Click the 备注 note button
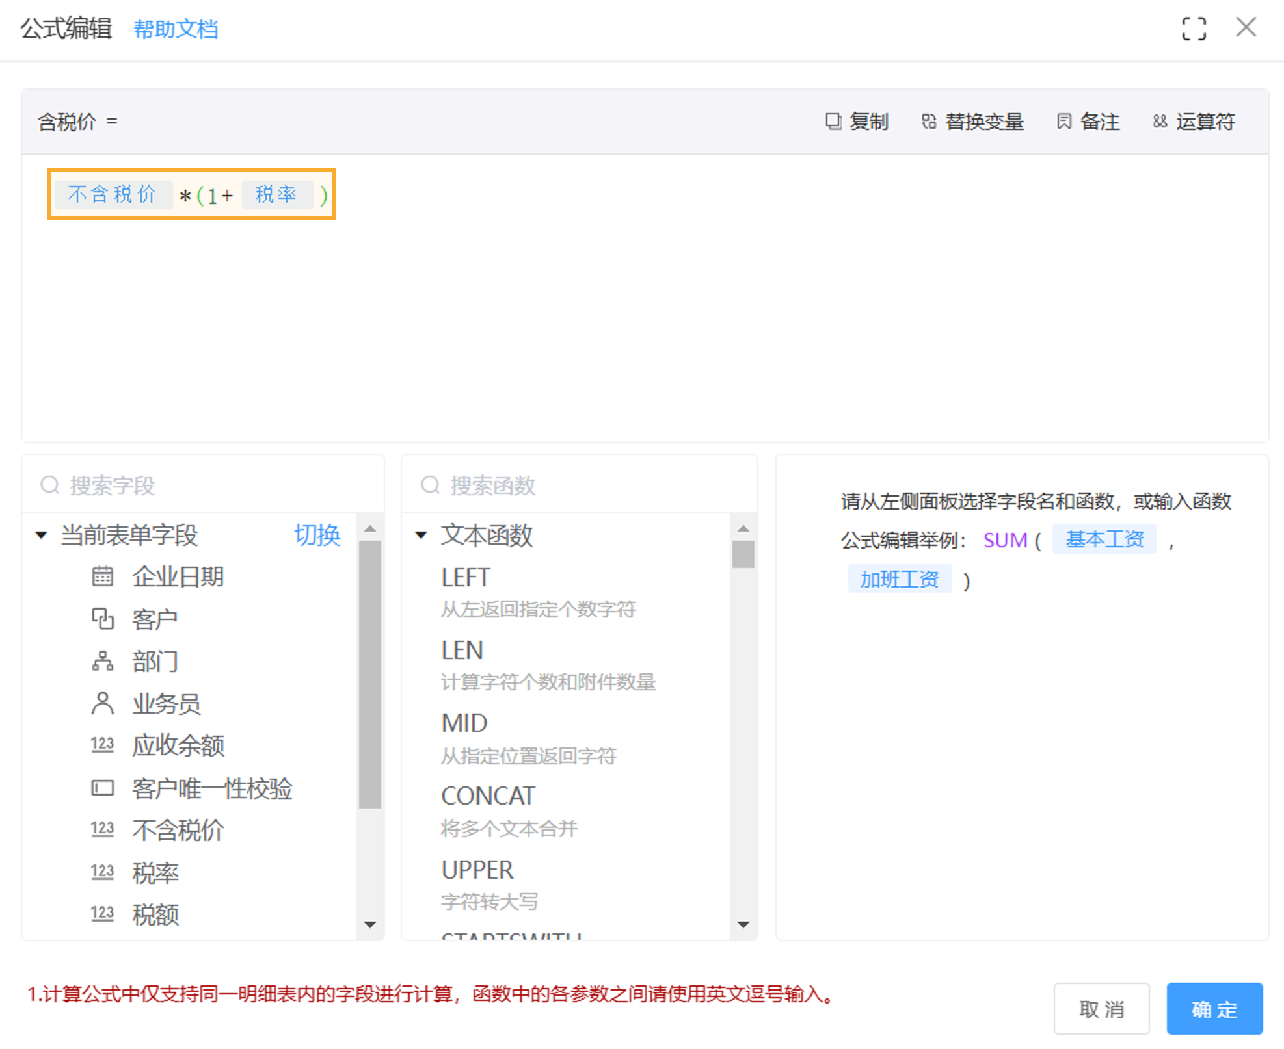 click(x=1088, y=122)
